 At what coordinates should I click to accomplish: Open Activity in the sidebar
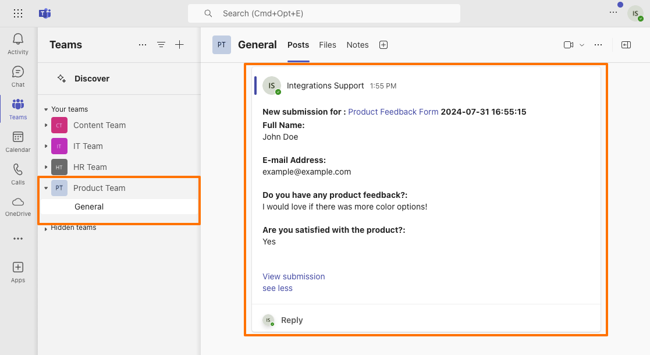pos(18,44)
